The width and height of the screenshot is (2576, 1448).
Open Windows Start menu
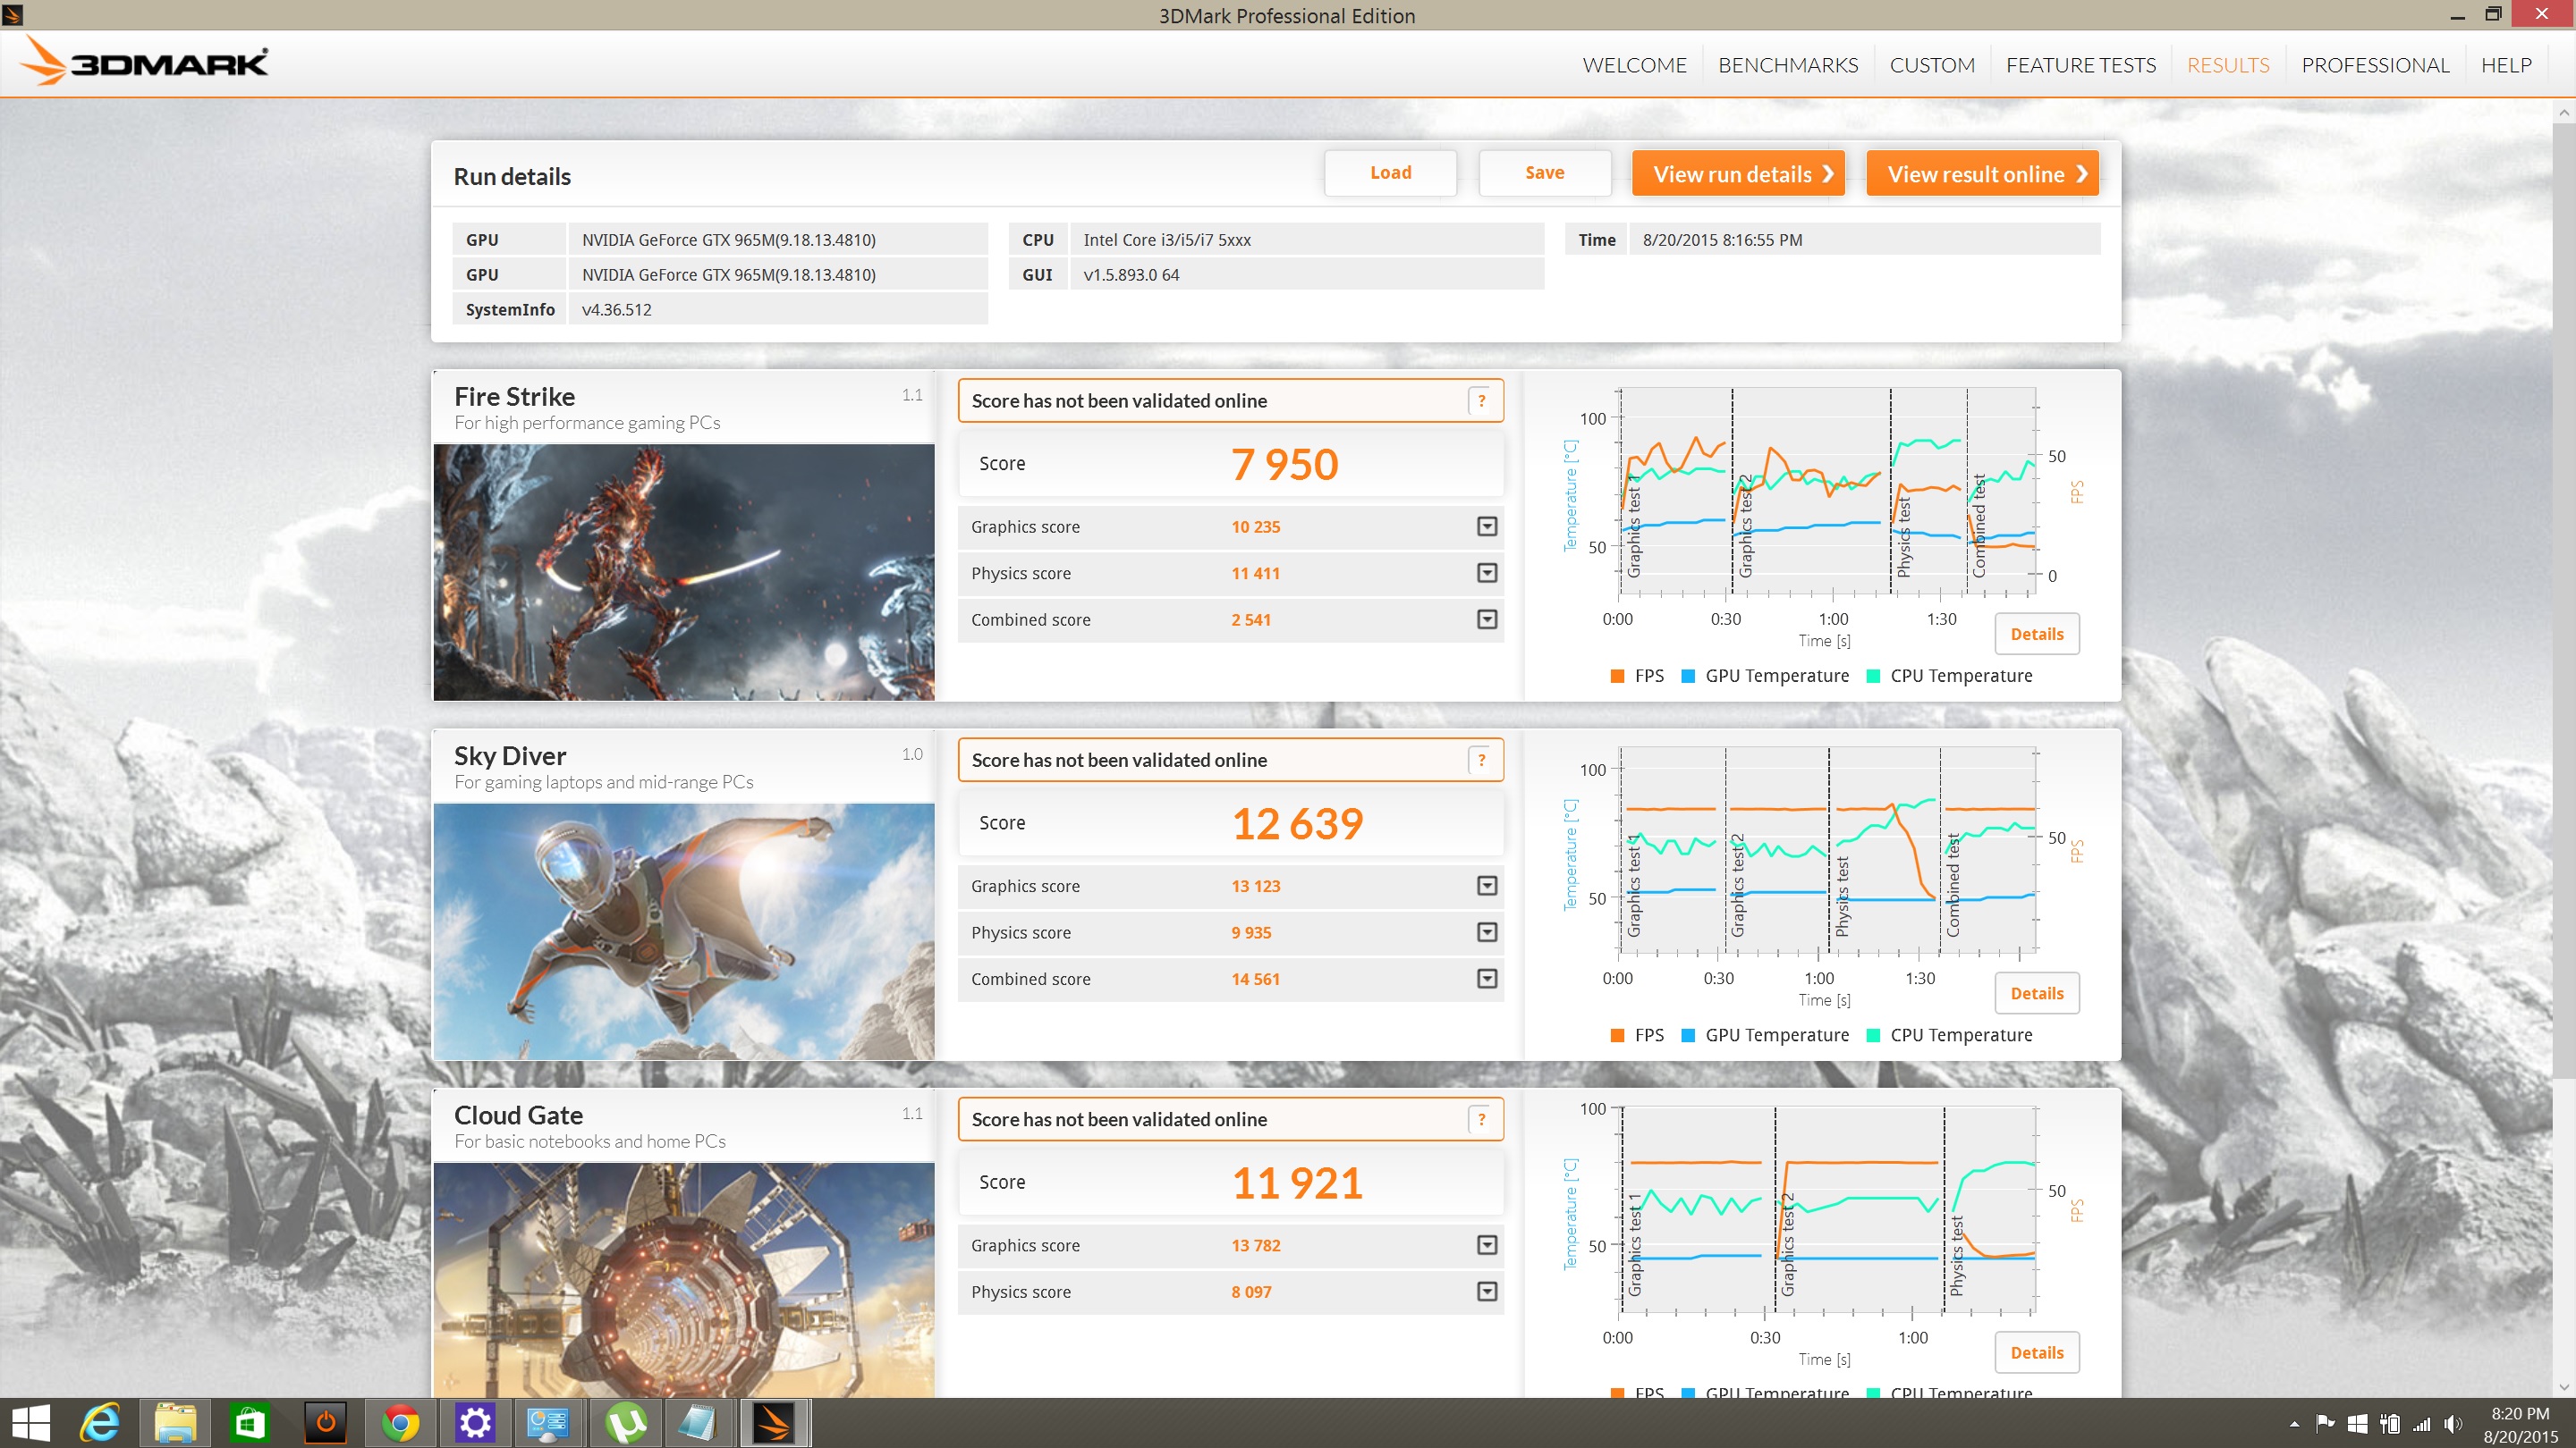tap(30, 1423)
